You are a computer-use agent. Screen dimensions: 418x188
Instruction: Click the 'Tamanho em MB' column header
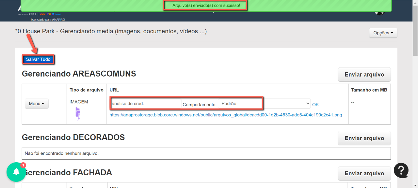(369, 90)
